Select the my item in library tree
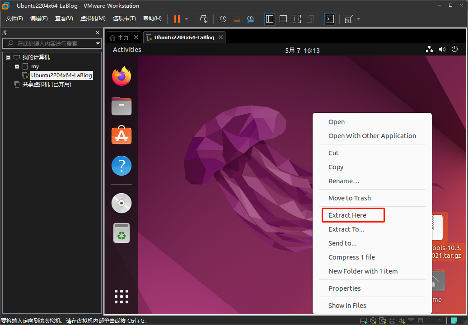 tap(35, 66)
